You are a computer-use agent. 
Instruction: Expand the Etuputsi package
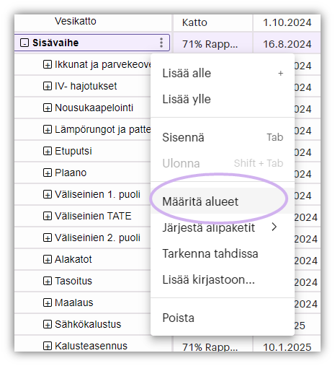tap(48, 151)
